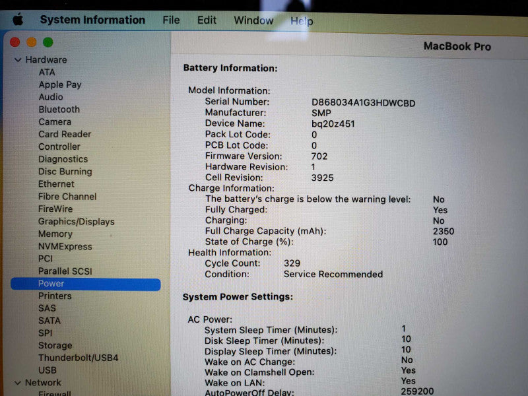Image resolution: width=528 pixels, height=396 pixels.
Task: Click the manufacturer value SMP
Action: [321, 113]
